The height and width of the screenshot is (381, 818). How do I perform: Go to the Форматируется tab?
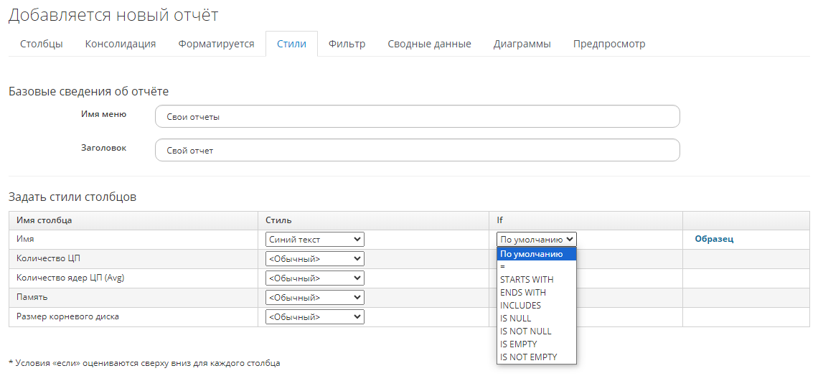(x=216, y=44)
